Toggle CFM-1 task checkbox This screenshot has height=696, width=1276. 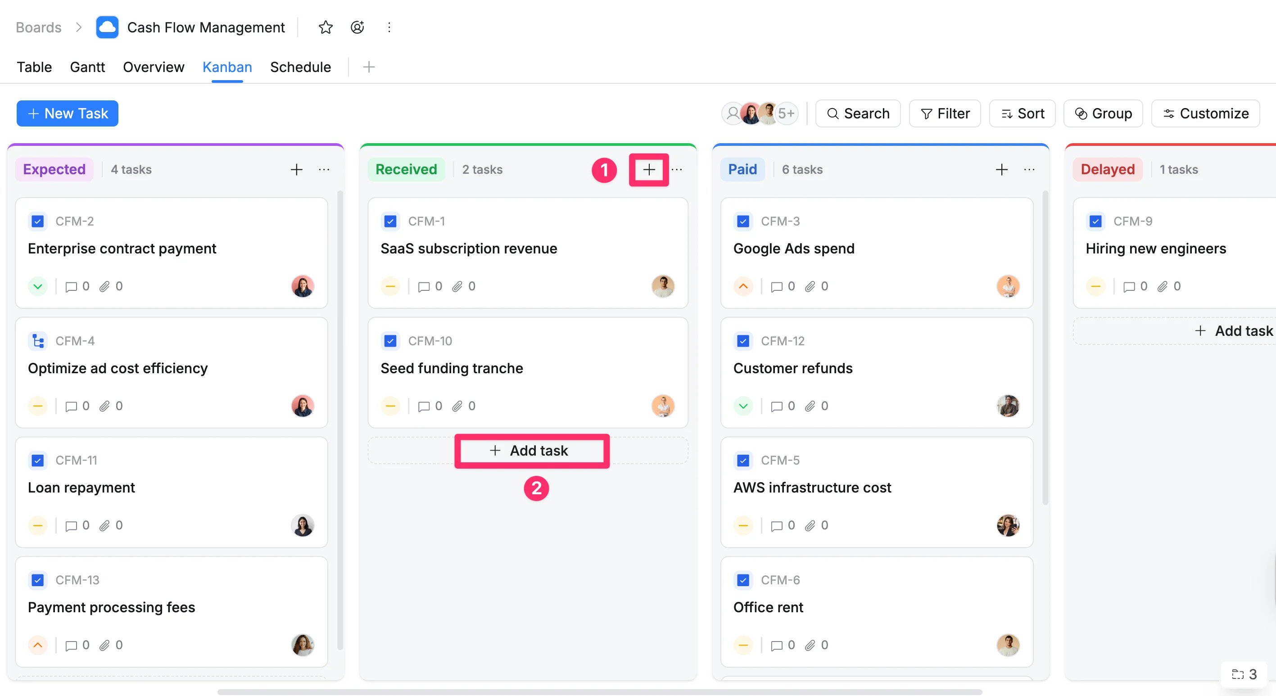(390, 221)
